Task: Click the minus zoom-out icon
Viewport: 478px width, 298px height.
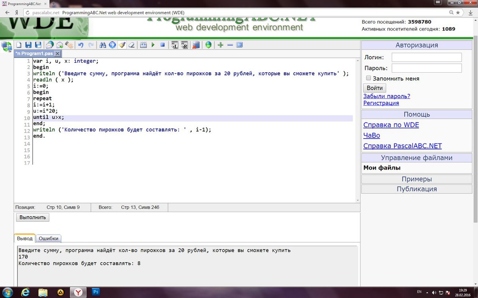Action: click(x=230, y=45)
